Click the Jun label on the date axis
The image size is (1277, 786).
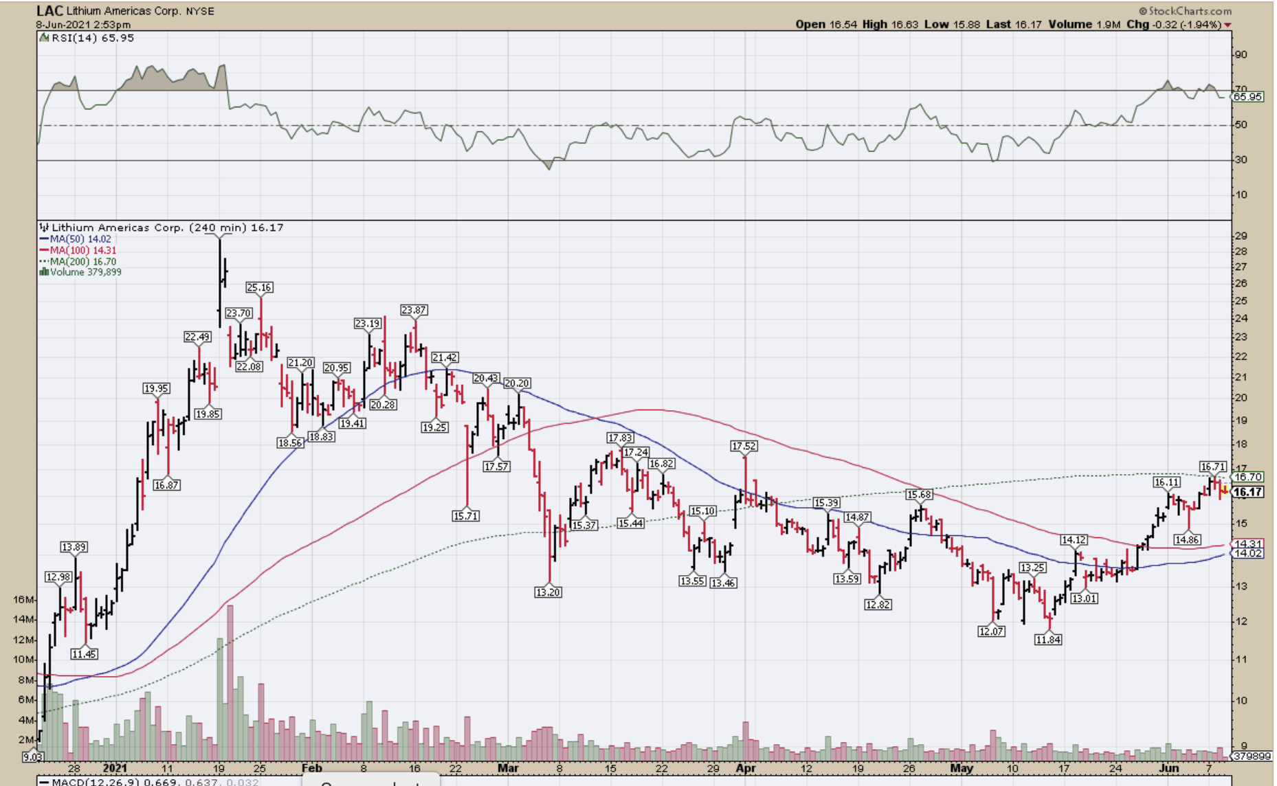click(x=1169, y=768)
